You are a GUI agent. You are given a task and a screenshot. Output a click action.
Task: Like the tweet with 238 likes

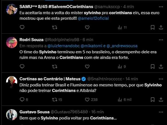87,99
